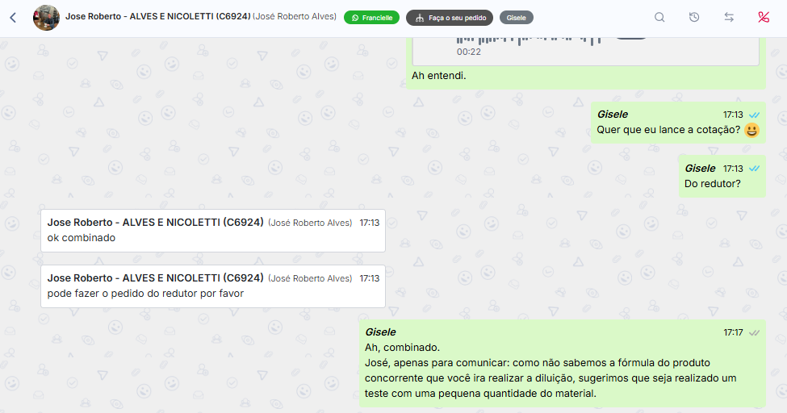Click the WhatsApp icon inside Francielle tag
This screenshot has height=413, width=787.
[355, 18]
